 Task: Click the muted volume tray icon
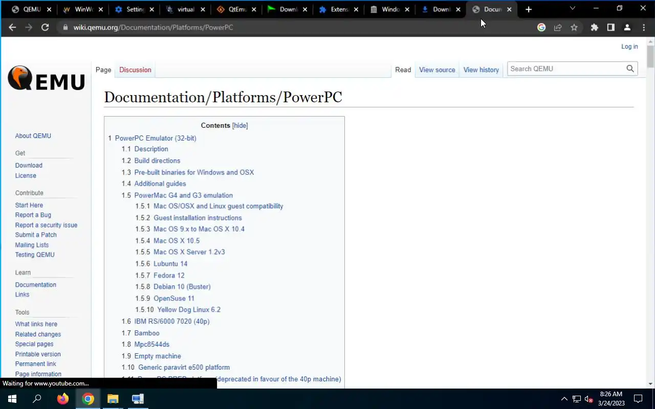tap(588, 399)
